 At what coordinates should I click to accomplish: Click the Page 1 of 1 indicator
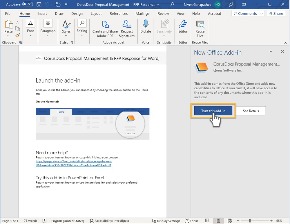click(x=10, y=221)
